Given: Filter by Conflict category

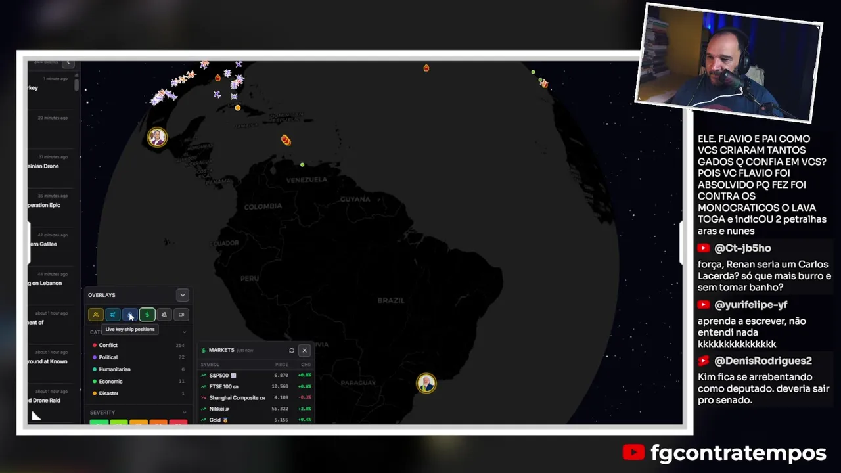Looking at the screenshot, I should tap(139, 345).
